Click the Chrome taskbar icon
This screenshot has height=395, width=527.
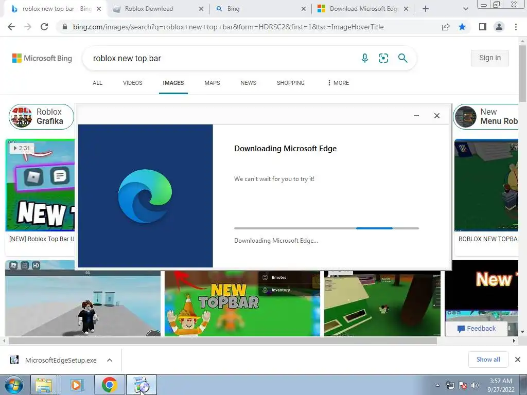[109, 385]
